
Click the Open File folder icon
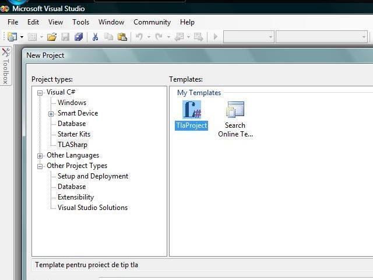point(52,37)
